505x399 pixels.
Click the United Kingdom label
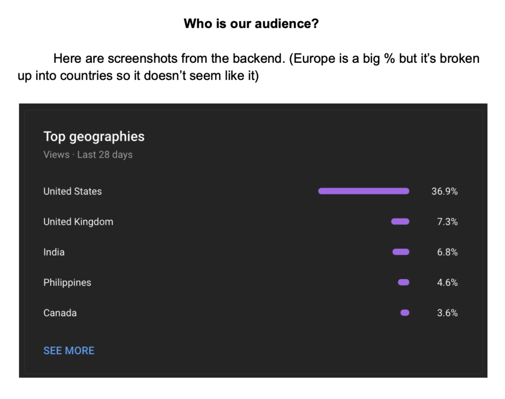(x=78, y=222)
